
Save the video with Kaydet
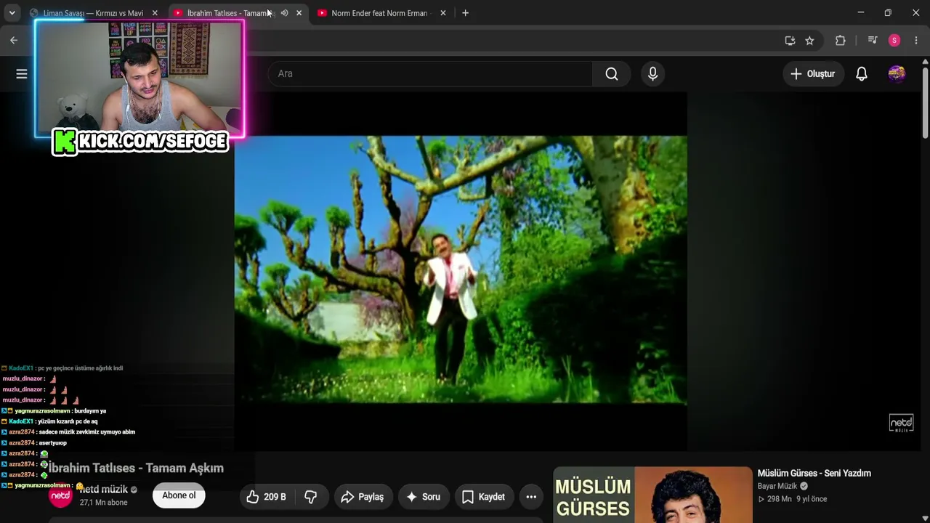point(484,497)
